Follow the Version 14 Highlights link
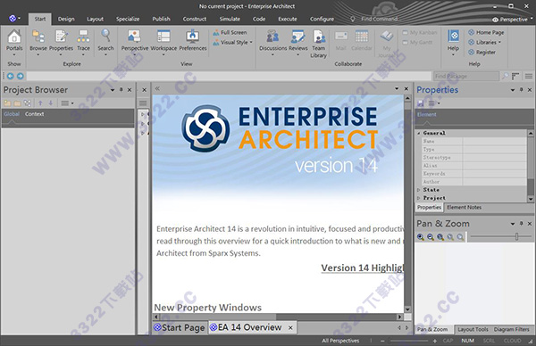The height and width of the screenshot is (346, 536). coord(363,268)
